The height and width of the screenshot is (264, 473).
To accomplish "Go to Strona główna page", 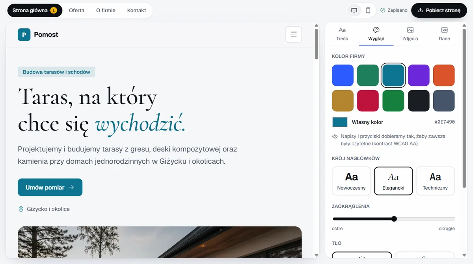I will pyautogui.click(x=35, y=10).
